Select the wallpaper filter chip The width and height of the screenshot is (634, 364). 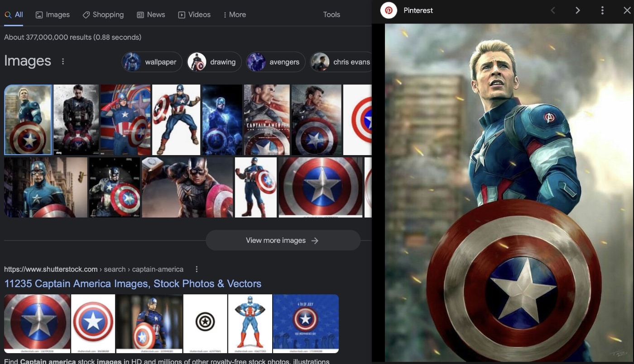click(x=152, y=62)
